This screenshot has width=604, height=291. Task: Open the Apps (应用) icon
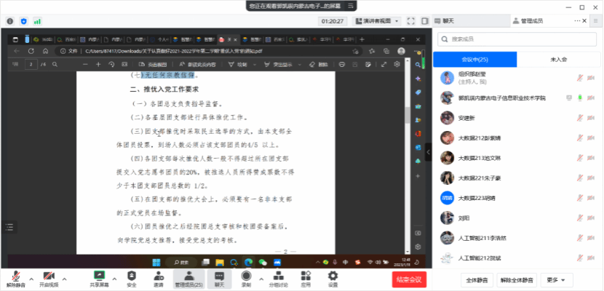point(306,276)
